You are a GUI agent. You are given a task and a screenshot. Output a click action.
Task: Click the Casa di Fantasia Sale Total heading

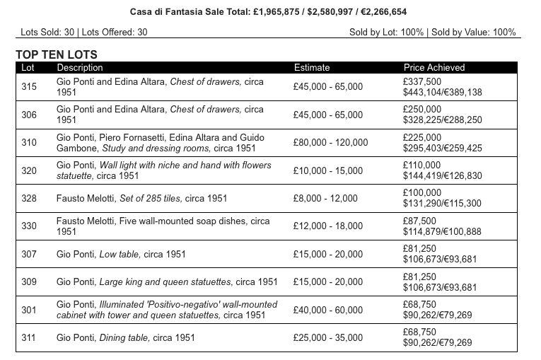click(268, 12)
